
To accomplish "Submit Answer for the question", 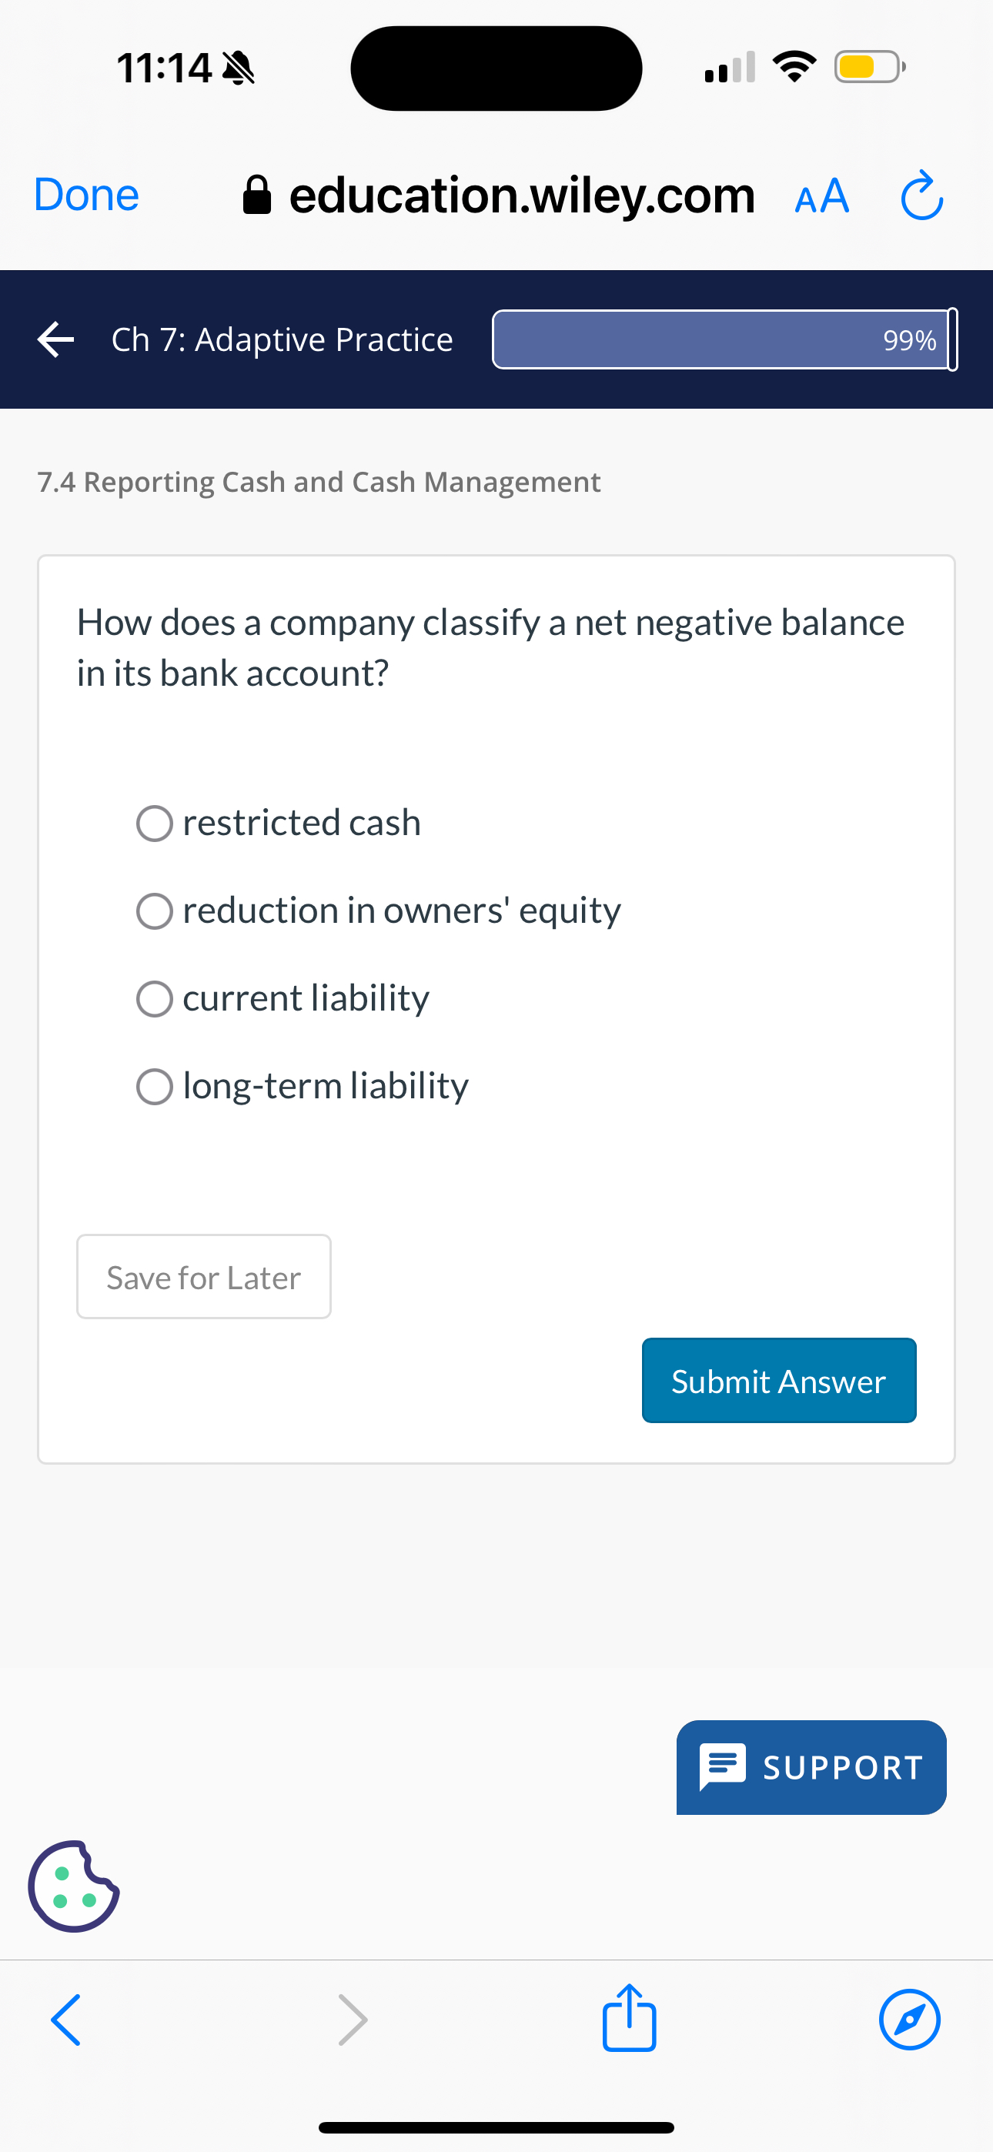I will pyautogui.click(x=778, y=1380).
